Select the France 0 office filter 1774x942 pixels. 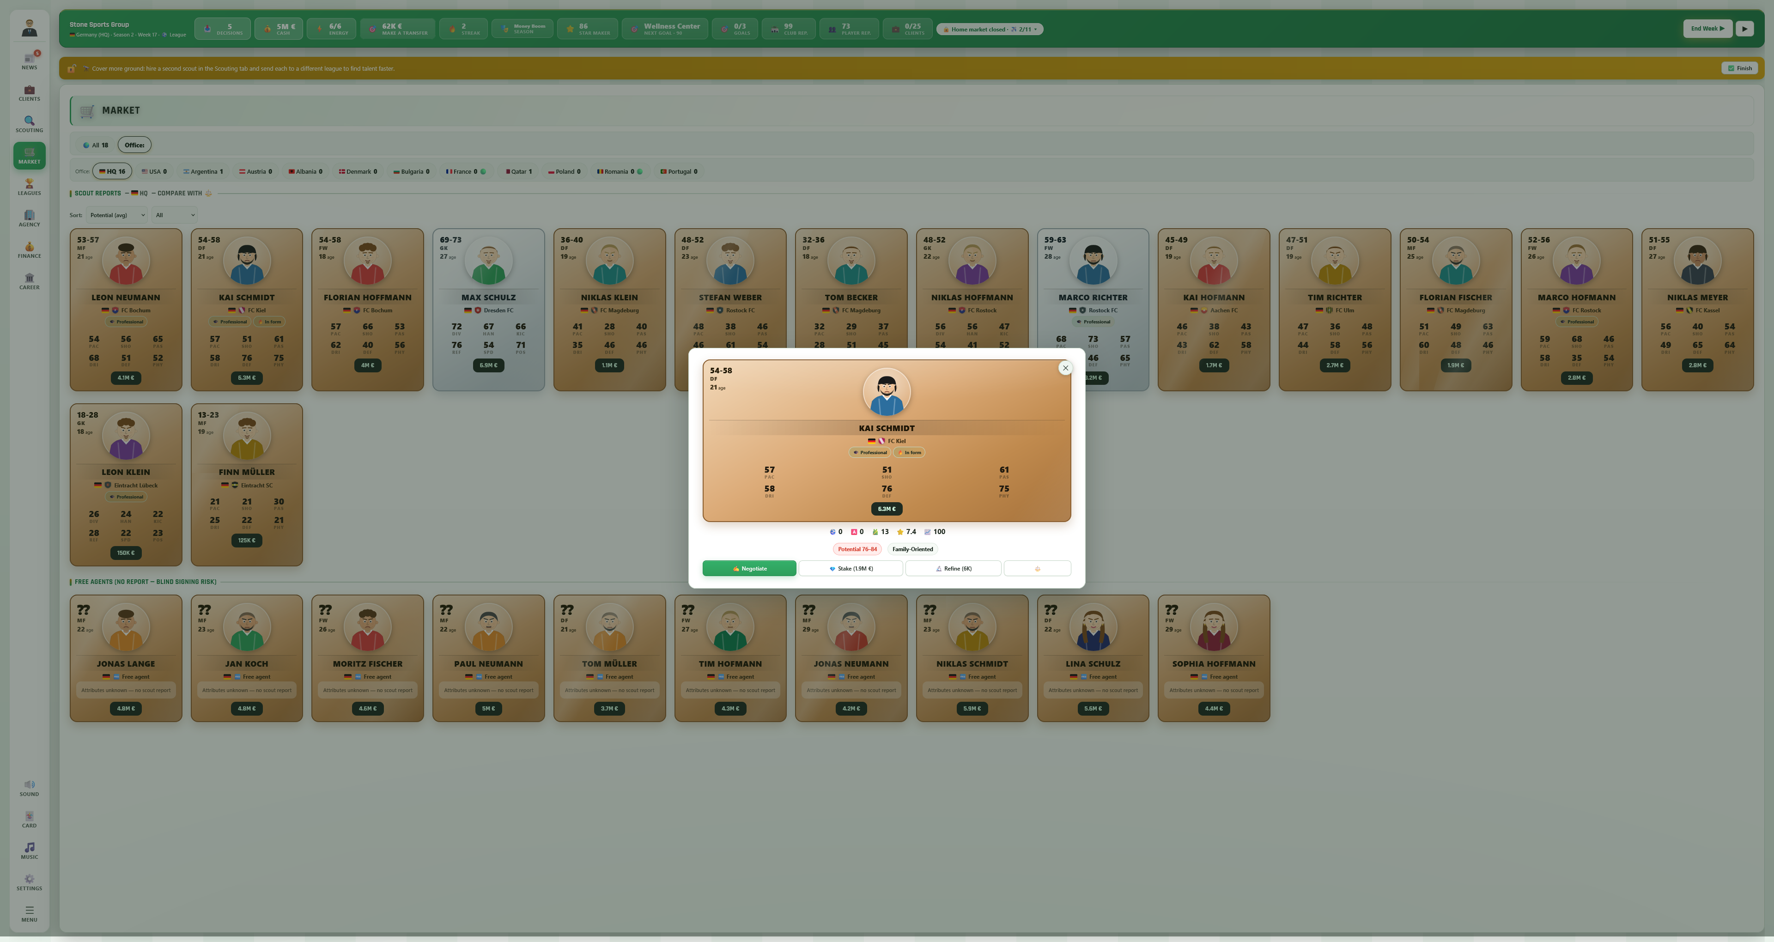point(466,171)
